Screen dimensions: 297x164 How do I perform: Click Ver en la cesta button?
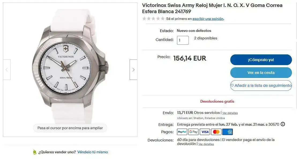click(x=261, y=73)
